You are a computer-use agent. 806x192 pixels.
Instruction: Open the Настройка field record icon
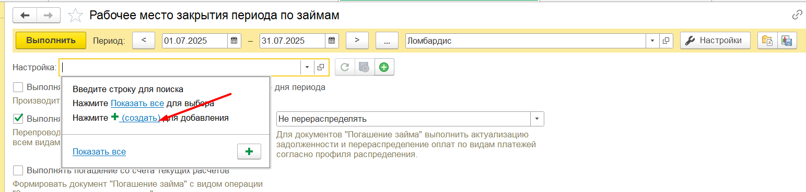click(321, 67)
